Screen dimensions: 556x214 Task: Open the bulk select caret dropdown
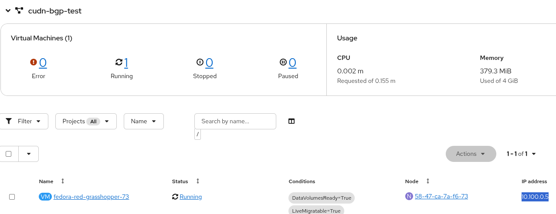tap(29, 154)
